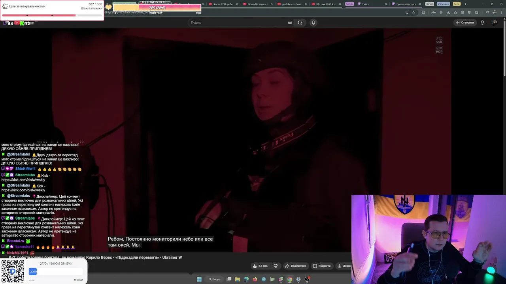506x284 pixels.
Task: Activate voice search microphone icon
Action: coord(313,22)
